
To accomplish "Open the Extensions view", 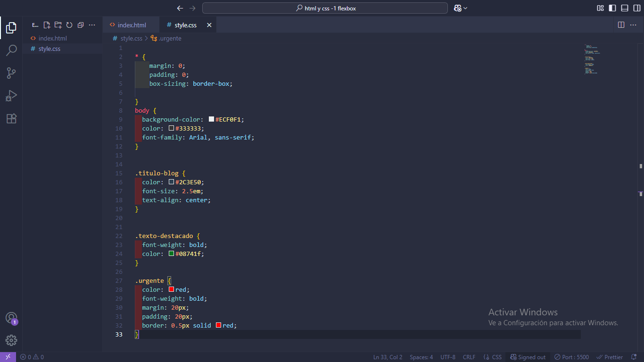I will click(11, 118).
